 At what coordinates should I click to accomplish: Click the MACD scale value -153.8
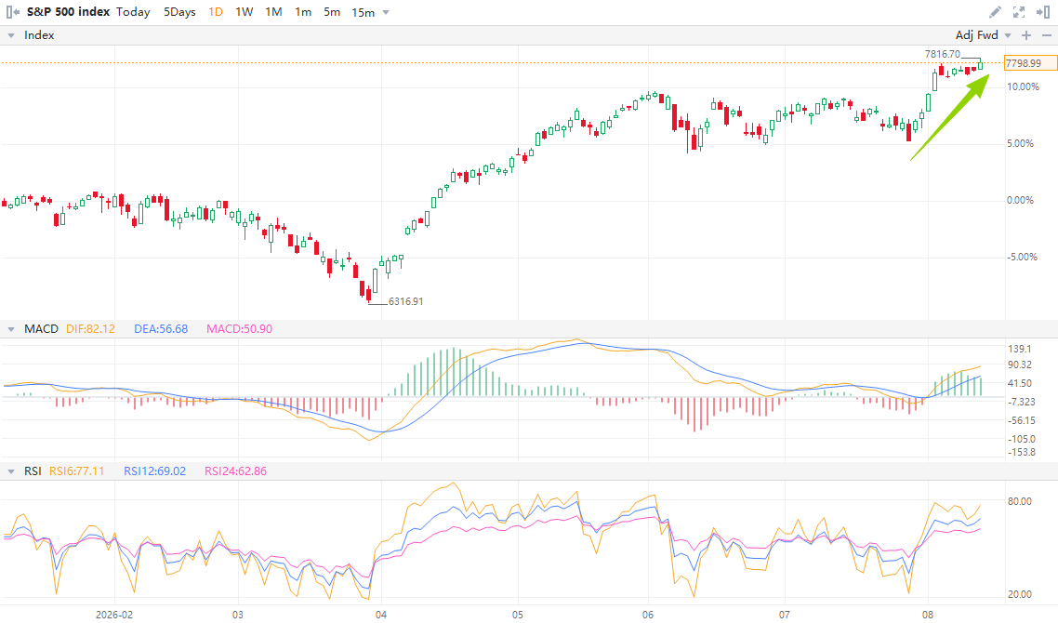[1022, 452]
